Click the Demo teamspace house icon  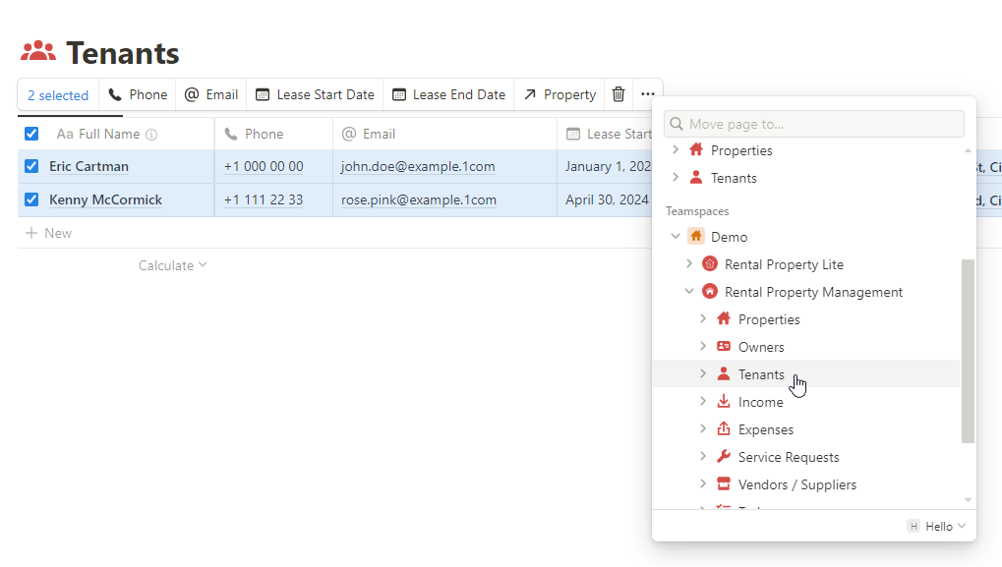[696, 236]
